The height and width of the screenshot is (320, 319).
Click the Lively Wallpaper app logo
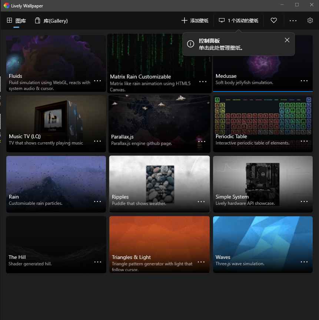coord(6,5)
